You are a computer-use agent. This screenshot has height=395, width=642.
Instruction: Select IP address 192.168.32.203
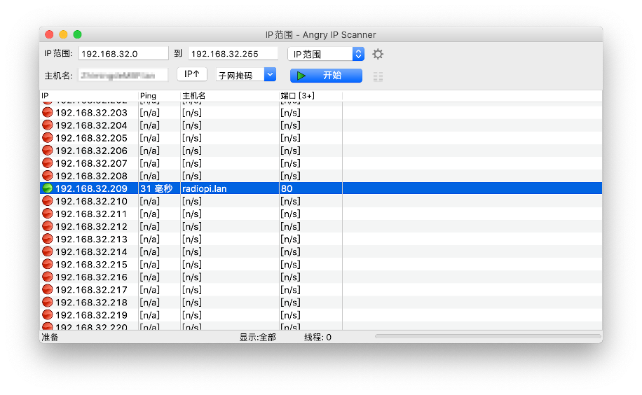pyautogui.click(x=91, y=113)
